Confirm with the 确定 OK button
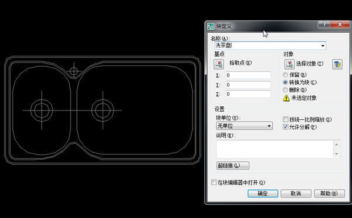The image size is (352, 218). point(263,193)
